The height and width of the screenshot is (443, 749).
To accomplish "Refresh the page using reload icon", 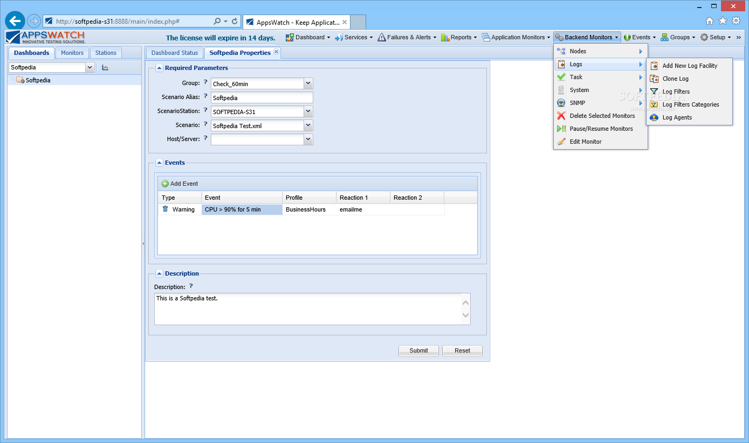I will (x=235, y=22).
